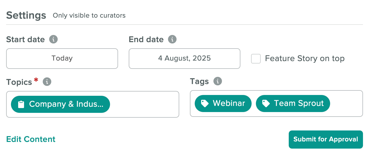Open the Start date picker showing Today

62,58
